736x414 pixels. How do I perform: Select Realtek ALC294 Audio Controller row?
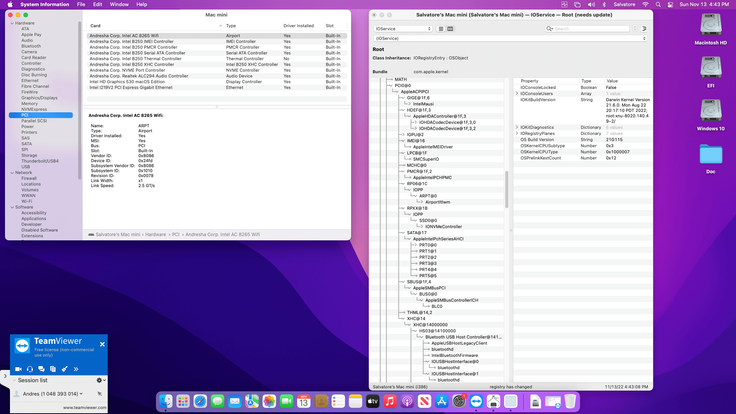pyautogui.click(x=217, y=76)
